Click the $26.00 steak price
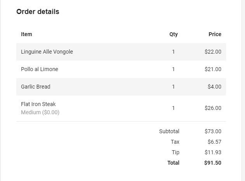The width and height of the screenshot is (245, 181). pyautogui.click(x=213, y=108)
